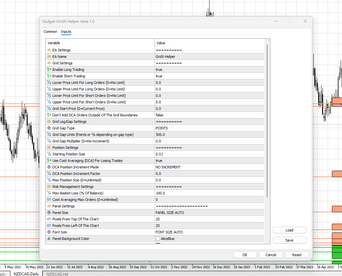
Task: Select the Inputs tab
Action: pos(66,32)
